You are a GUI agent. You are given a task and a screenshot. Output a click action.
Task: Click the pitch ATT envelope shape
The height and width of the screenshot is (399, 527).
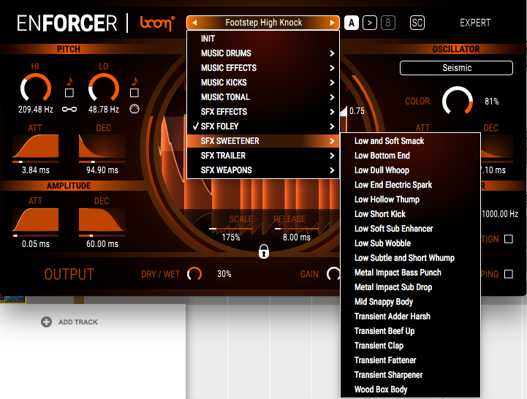click(36, 146)
